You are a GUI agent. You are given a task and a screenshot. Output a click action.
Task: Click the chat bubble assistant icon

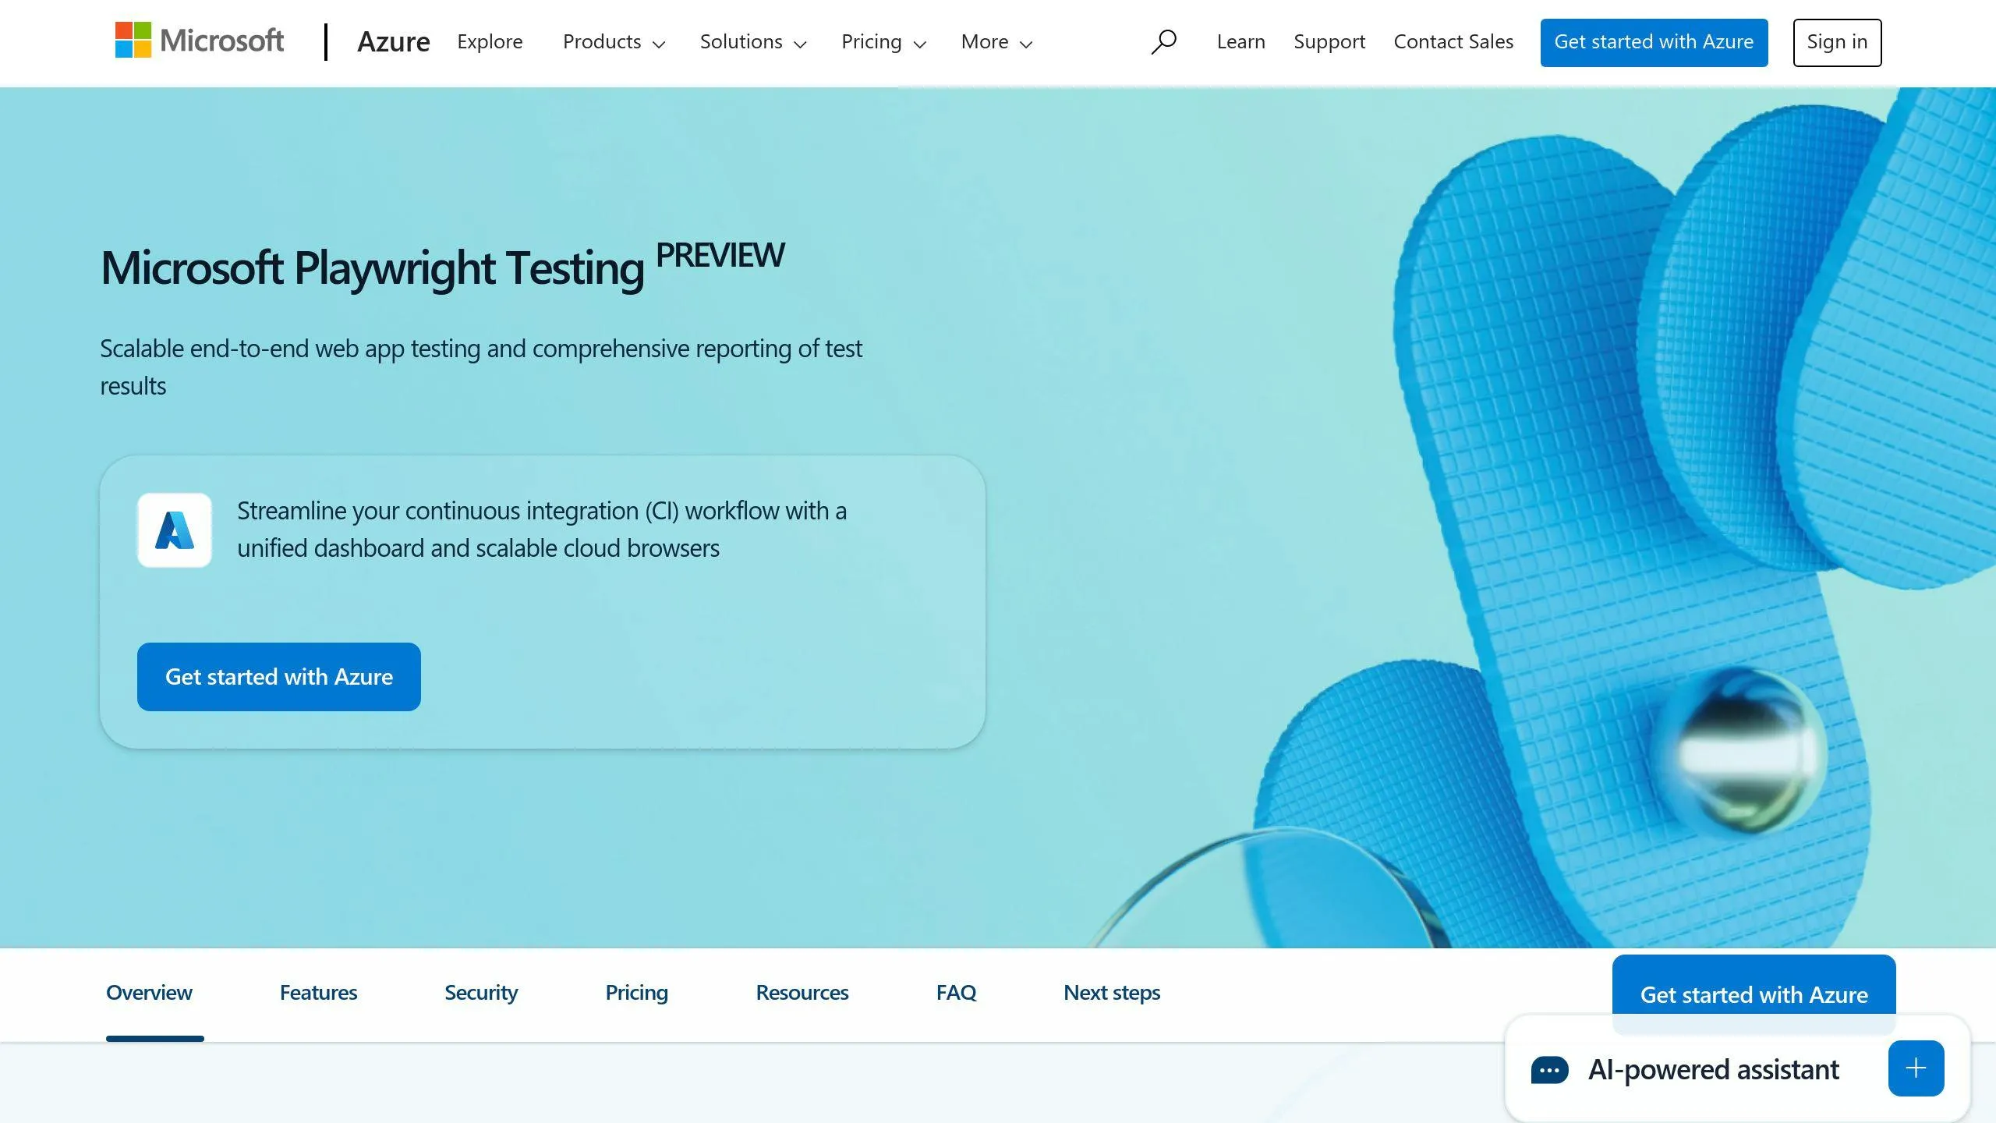pyautogui.click(x=1549, y=1070)
